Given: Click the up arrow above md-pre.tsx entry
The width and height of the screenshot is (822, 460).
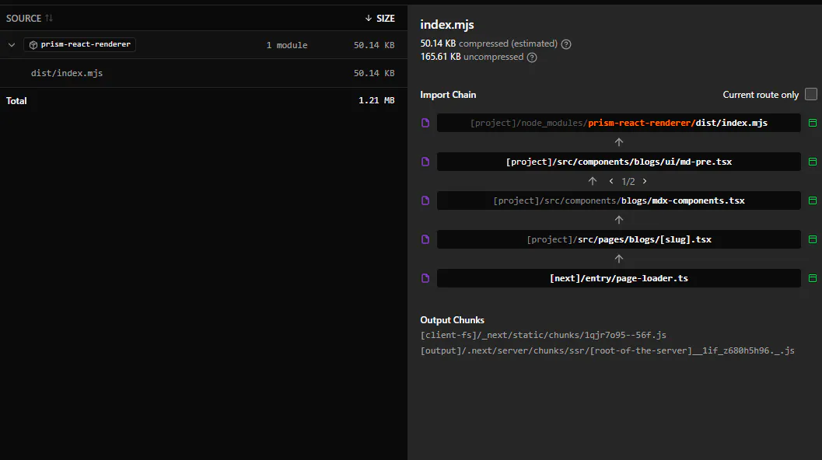Looking at the screenshot, I should pos(619,142).
